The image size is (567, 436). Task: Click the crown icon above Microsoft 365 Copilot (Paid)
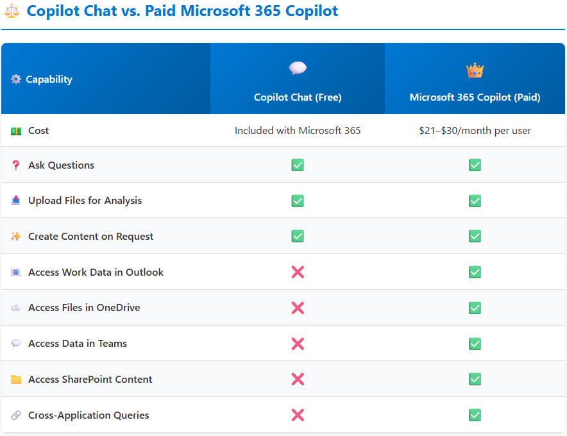pyautogui.click(x=474, y=68)
